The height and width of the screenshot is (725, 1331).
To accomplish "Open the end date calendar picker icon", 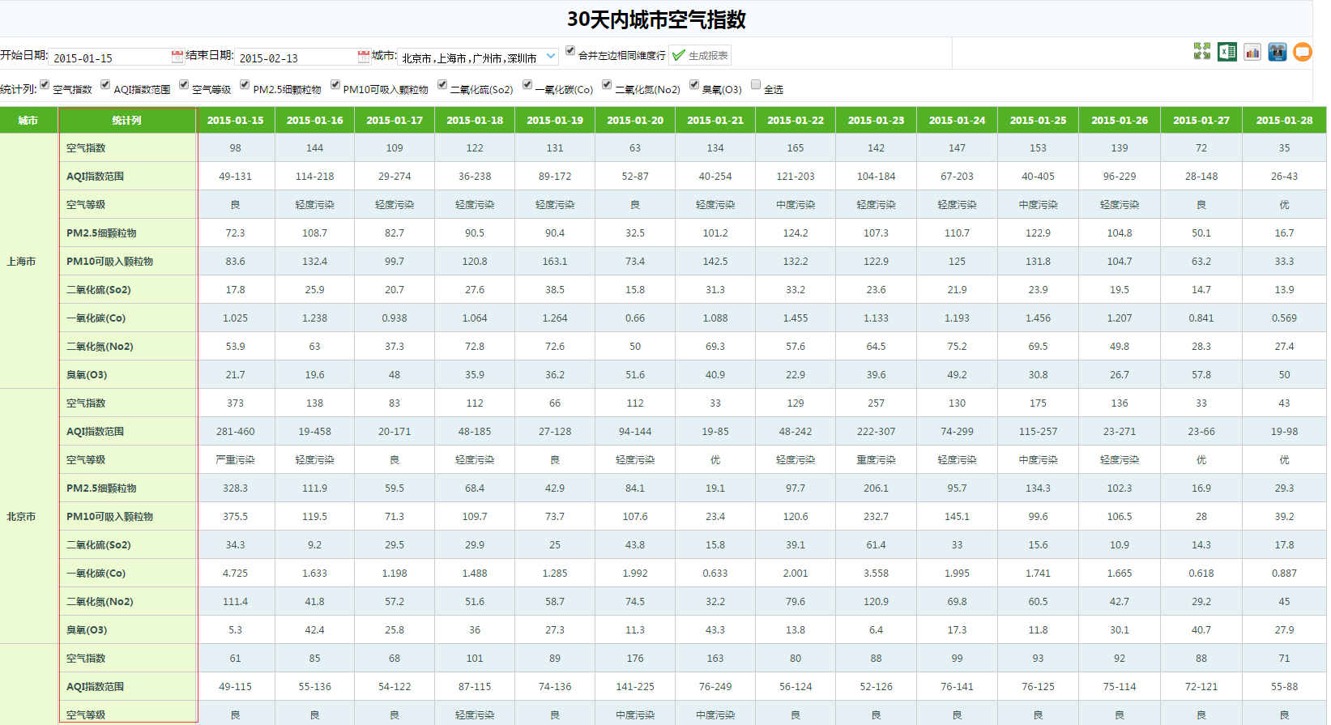I will tap(364, 57).
